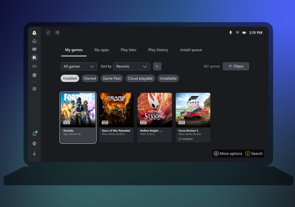Expand the All games dropdown
Viewport: 295px width, 207px height.
[x=79, y=66]
